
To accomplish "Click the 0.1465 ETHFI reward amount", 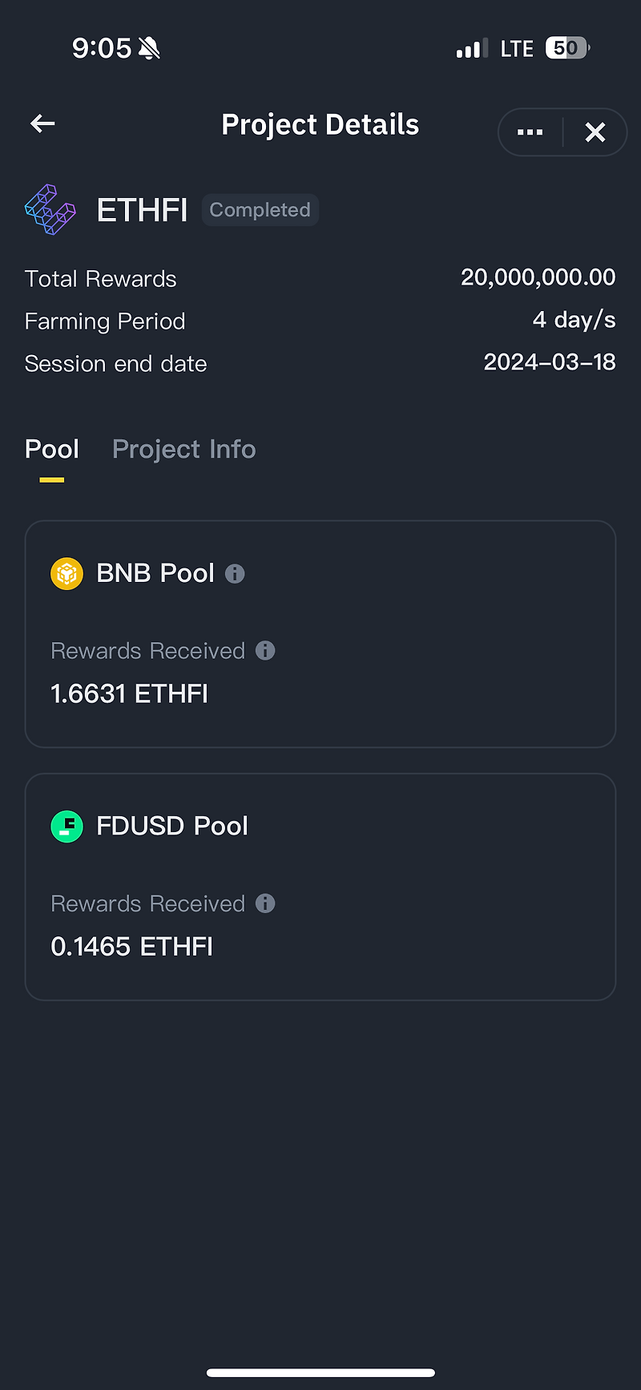I will [131, 946].
